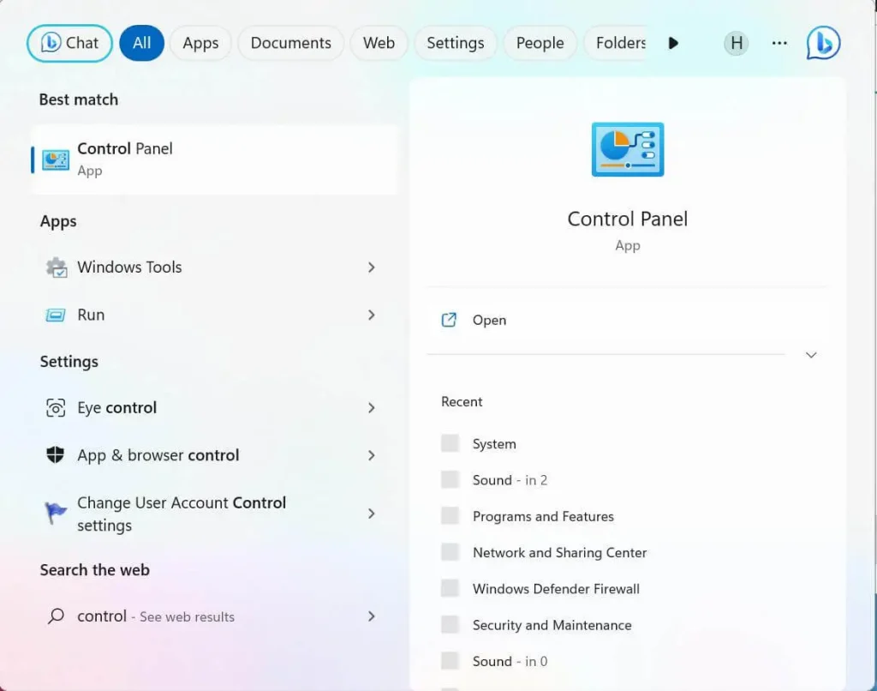
Task: Click the icon beside Network and Sharing Center
Action: click(450, 552)
